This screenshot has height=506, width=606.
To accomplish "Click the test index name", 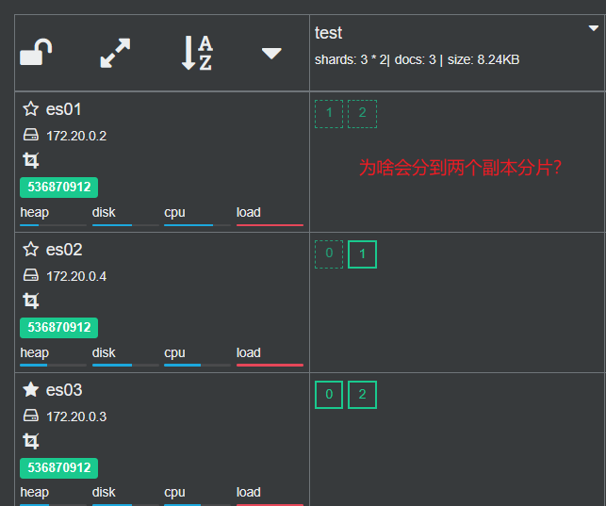I will (328, 33).
